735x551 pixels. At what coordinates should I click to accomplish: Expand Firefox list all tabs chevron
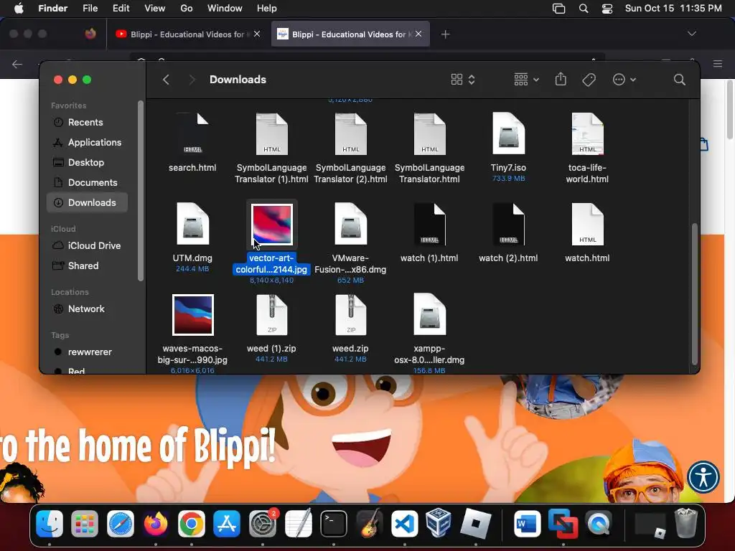tap(691, 34)
